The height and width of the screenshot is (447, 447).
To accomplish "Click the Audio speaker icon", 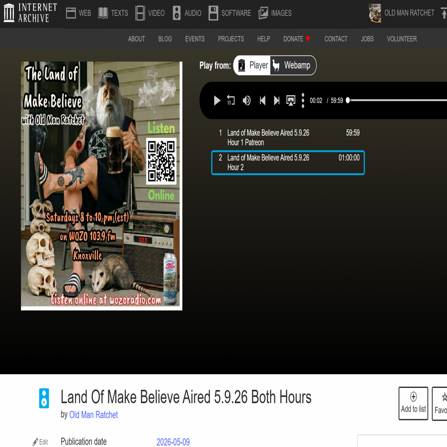I will click(177, 13).
